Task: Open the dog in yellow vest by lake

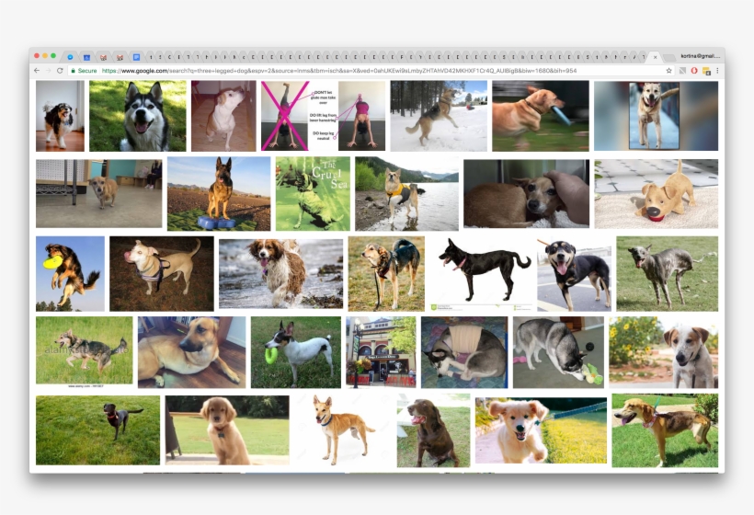Action: pyautogui.click(x=406, y=194)
